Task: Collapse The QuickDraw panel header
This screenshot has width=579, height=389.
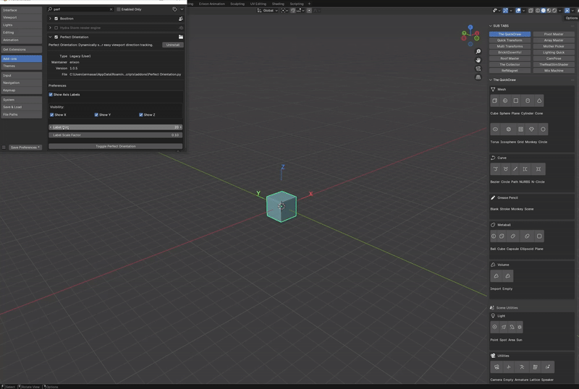Action: (x=491, y=80)
